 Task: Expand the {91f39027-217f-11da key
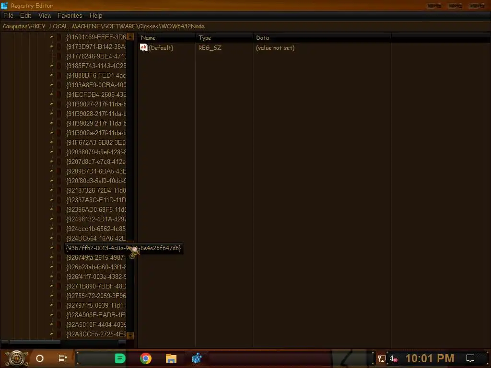pyautogui.click(x=52, y=104)
